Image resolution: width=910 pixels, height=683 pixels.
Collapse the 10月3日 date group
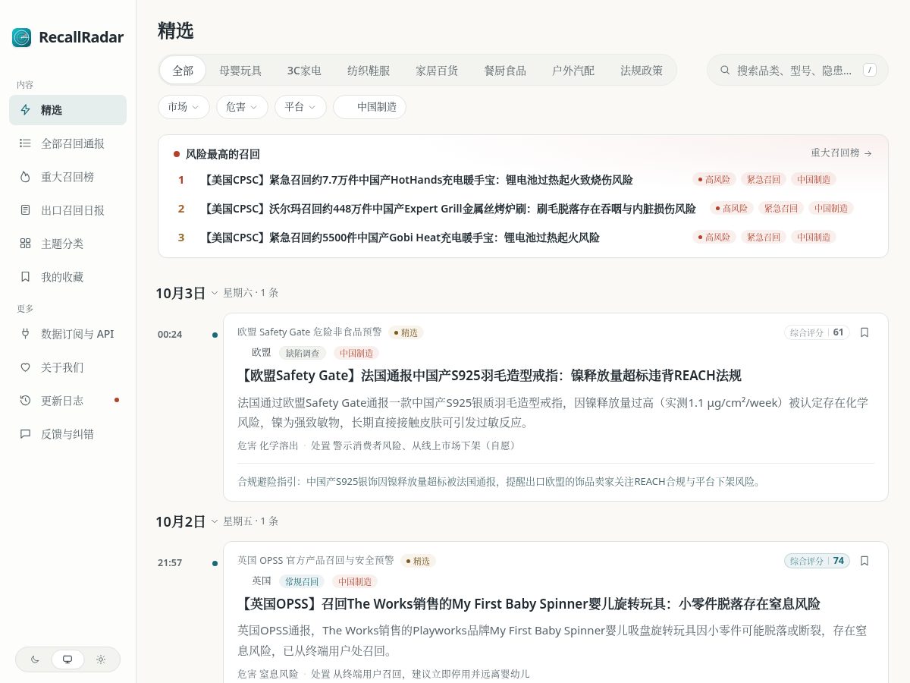(x=215, y=293)
